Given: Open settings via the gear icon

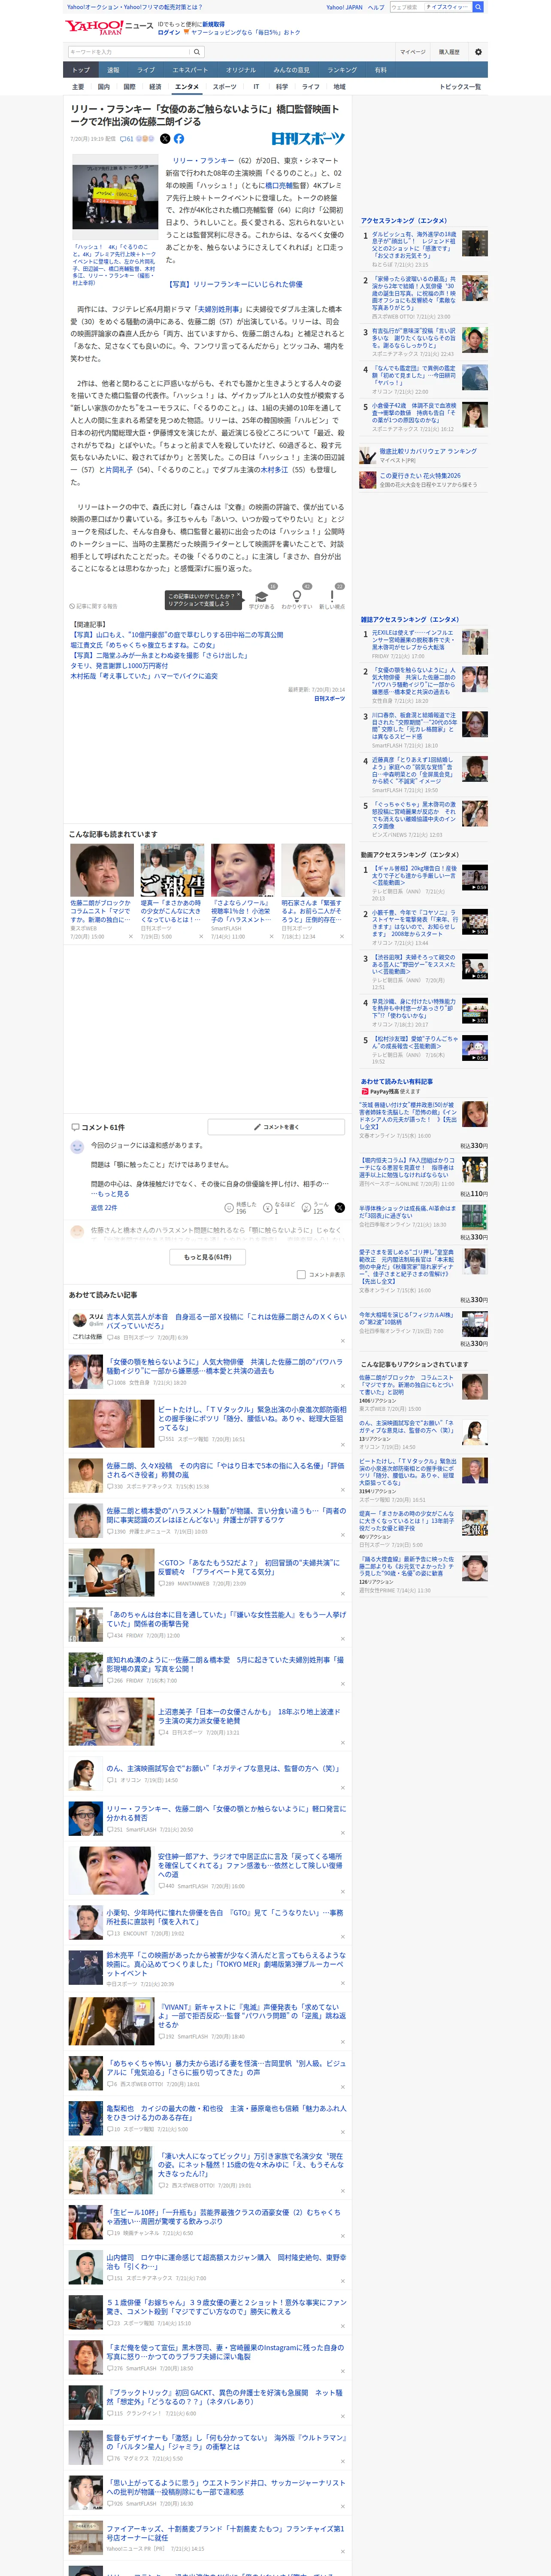Looking at the screenshot, I should pos(478,51).
